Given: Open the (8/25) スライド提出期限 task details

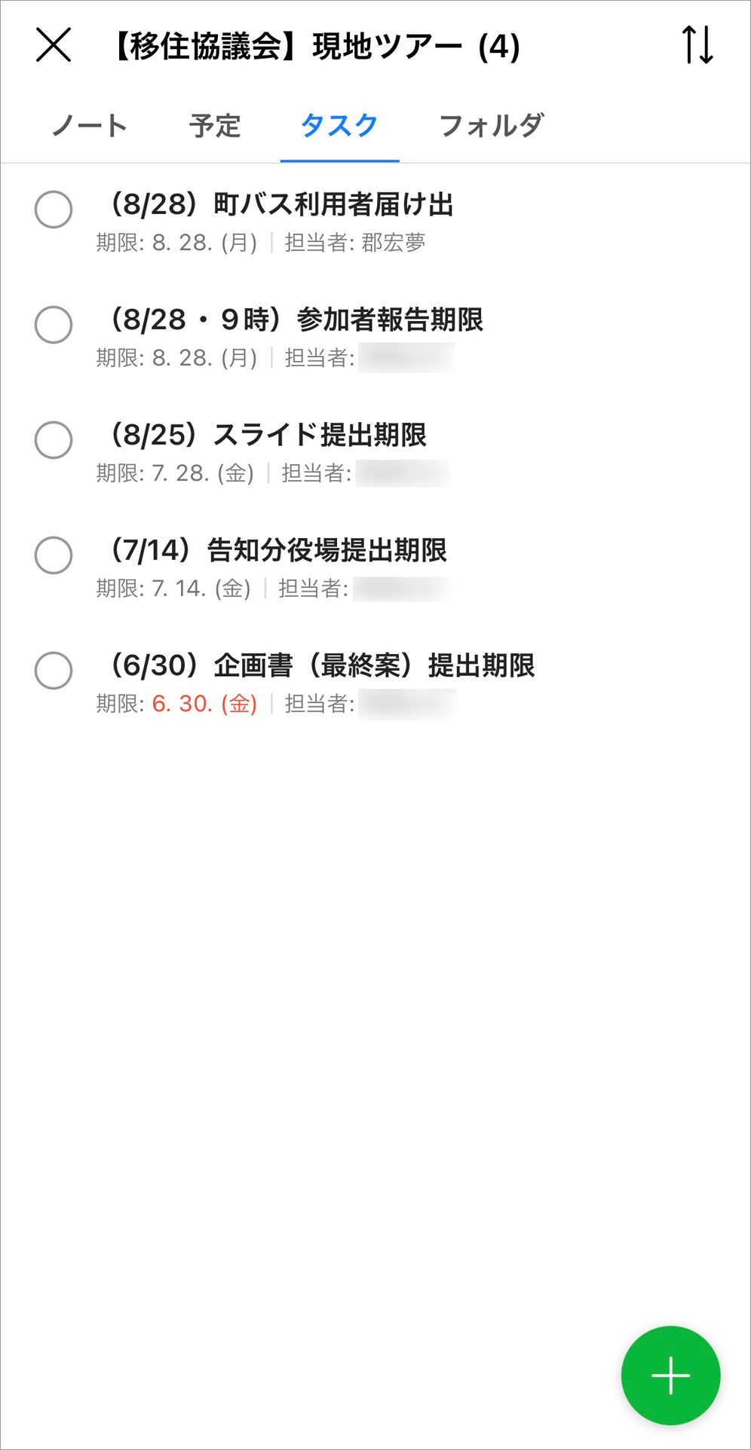Looking at the screenshot, I should tap(268, 436).
